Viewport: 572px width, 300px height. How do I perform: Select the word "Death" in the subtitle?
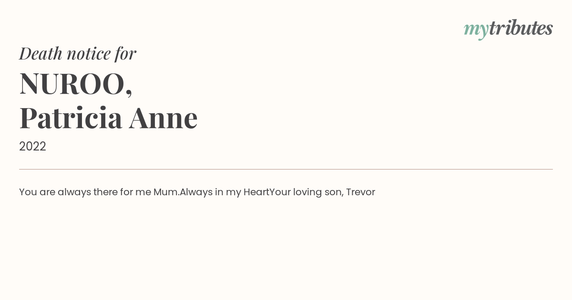(x=41, y=53)
